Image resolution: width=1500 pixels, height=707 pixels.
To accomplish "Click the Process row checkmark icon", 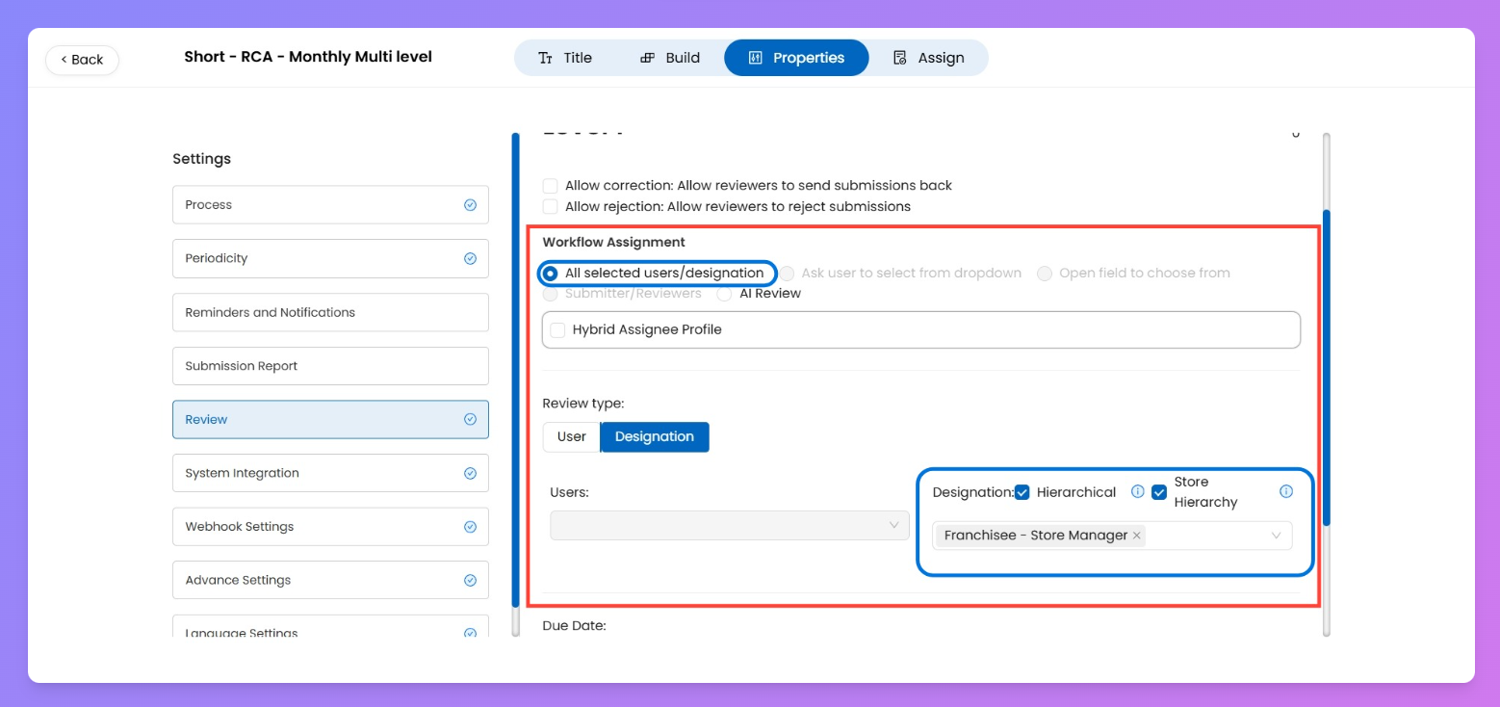I will tap(470, 205).
